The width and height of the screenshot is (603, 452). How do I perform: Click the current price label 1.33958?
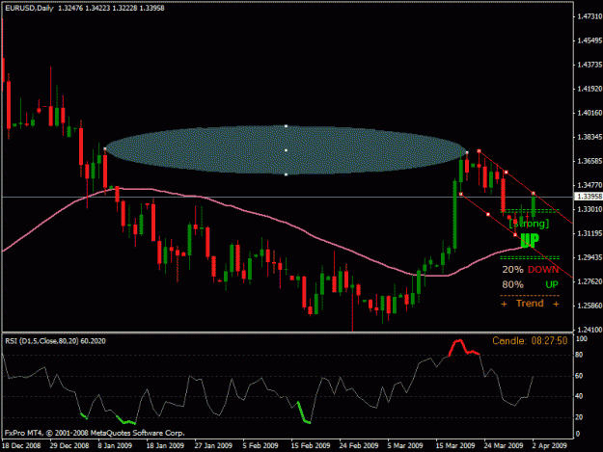588,197
